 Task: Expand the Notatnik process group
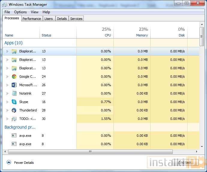(x=7, y=94)
